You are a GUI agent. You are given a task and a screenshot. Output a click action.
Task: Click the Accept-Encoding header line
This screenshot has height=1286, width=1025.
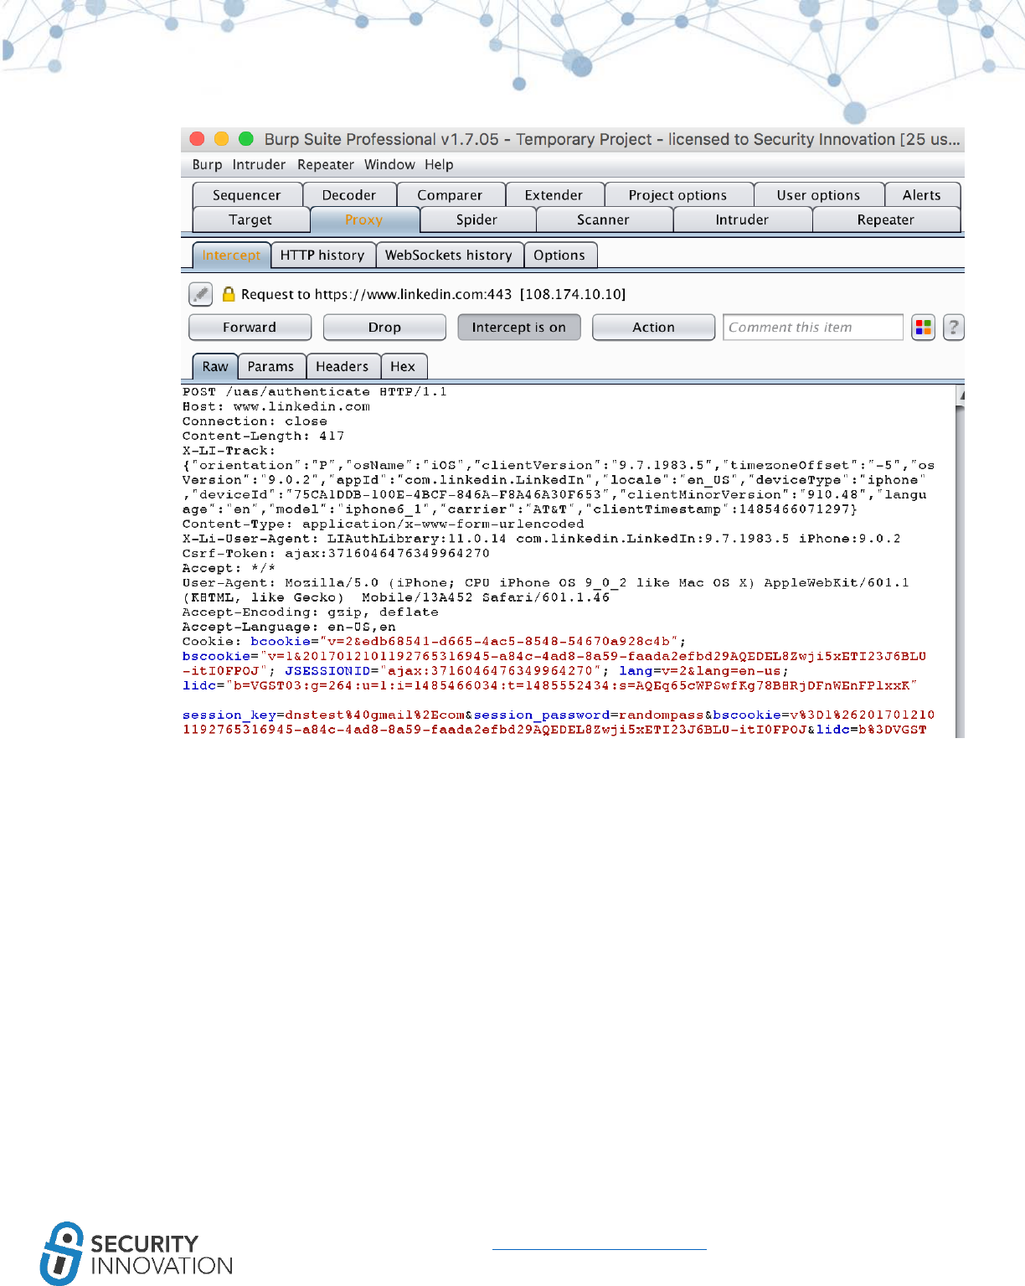[x=310, y=612]
